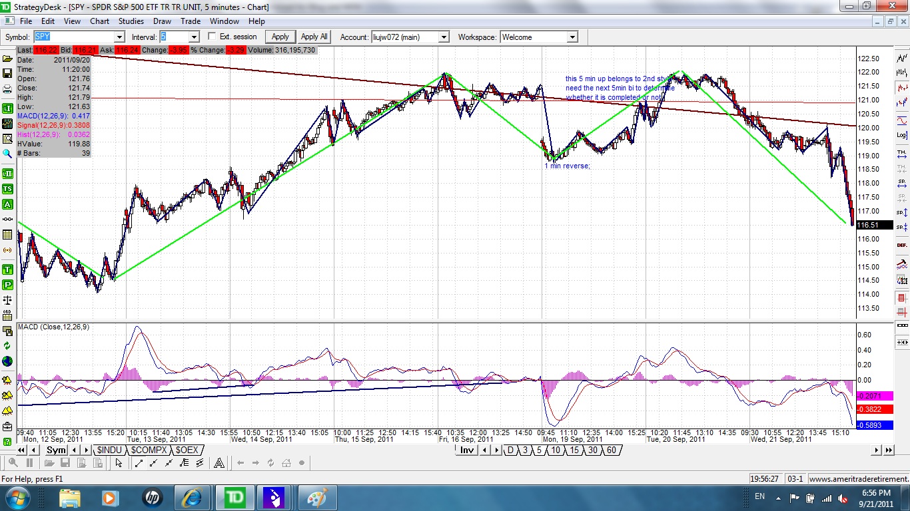Open the Chart menu

tap(99, 21)
